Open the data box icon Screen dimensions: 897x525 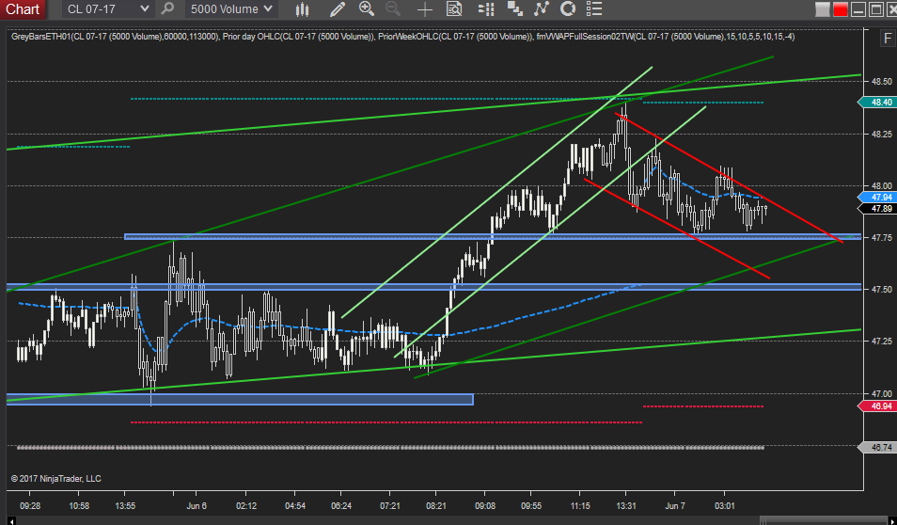[x=454, y=8]
